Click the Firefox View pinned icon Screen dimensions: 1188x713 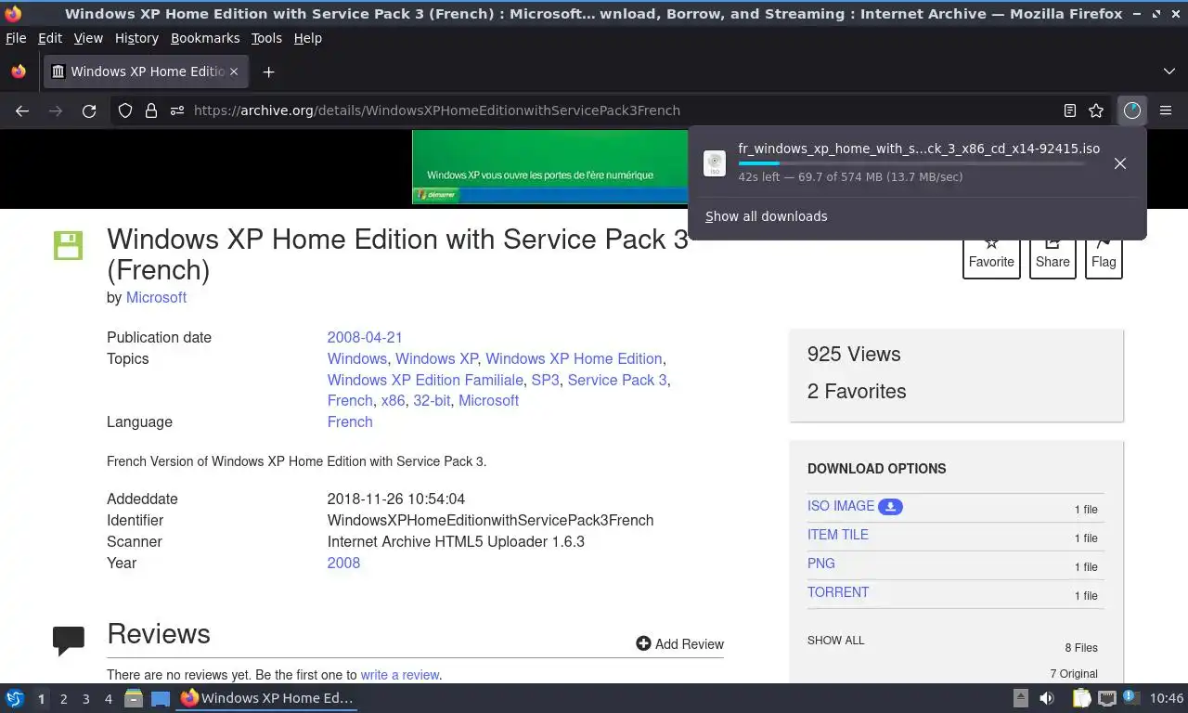[18, 71]
